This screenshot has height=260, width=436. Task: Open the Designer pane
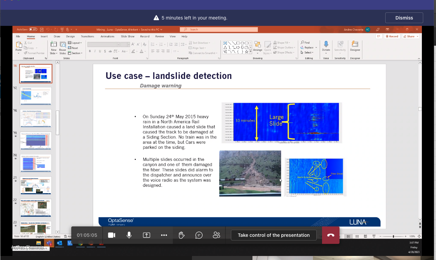click(x=355, y=46)
